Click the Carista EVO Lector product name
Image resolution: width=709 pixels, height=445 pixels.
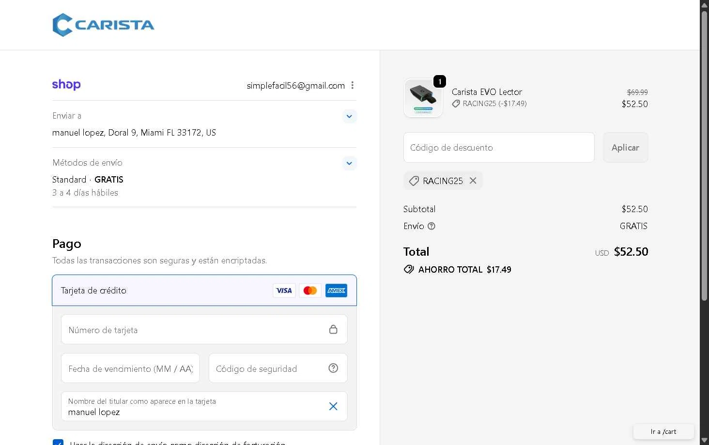(x=487, y=92)
